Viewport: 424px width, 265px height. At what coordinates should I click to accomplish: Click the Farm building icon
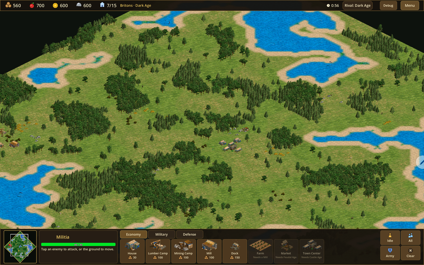[260, 251]
